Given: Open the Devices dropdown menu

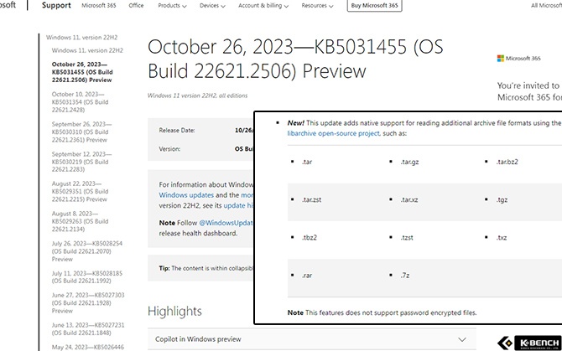Looking at the screenshot, I should pyautogui.click(x=210, y=6).
